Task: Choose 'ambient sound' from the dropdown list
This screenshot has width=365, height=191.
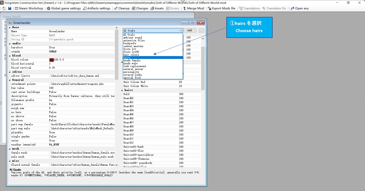Action: click(153, 38)
